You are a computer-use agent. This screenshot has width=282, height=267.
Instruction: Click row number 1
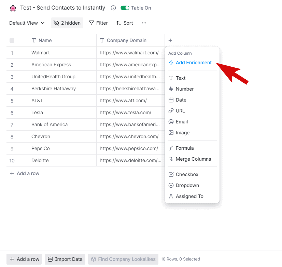tap(12, 53)
